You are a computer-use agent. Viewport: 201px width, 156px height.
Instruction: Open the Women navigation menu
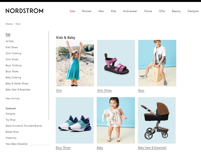pos(87,11)
